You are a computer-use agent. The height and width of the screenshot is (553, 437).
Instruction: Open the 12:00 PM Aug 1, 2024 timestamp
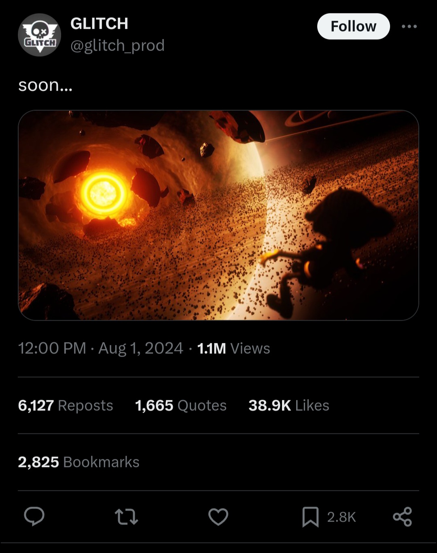click(101, 348)
